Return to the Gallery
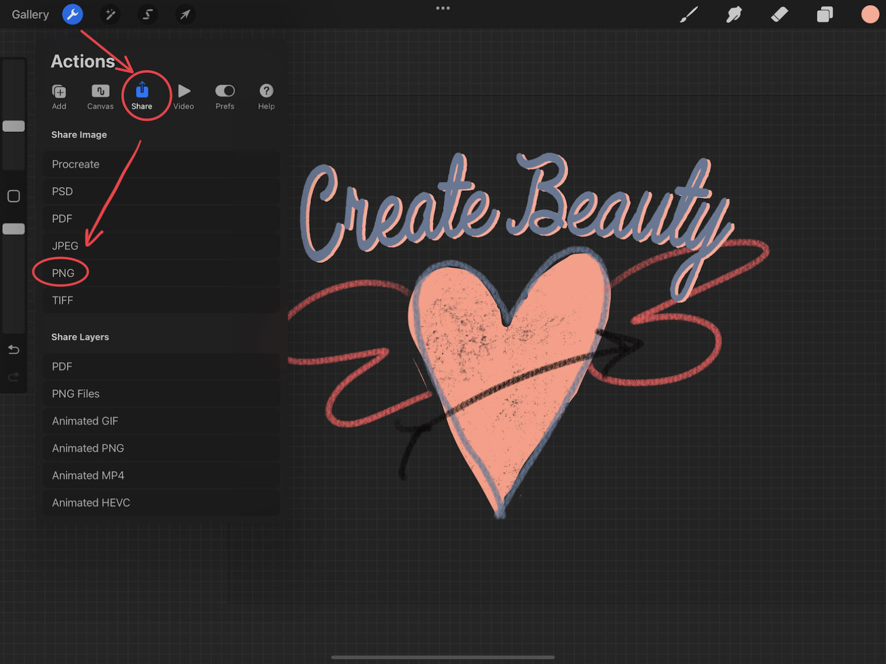 [x=29, y=14]
